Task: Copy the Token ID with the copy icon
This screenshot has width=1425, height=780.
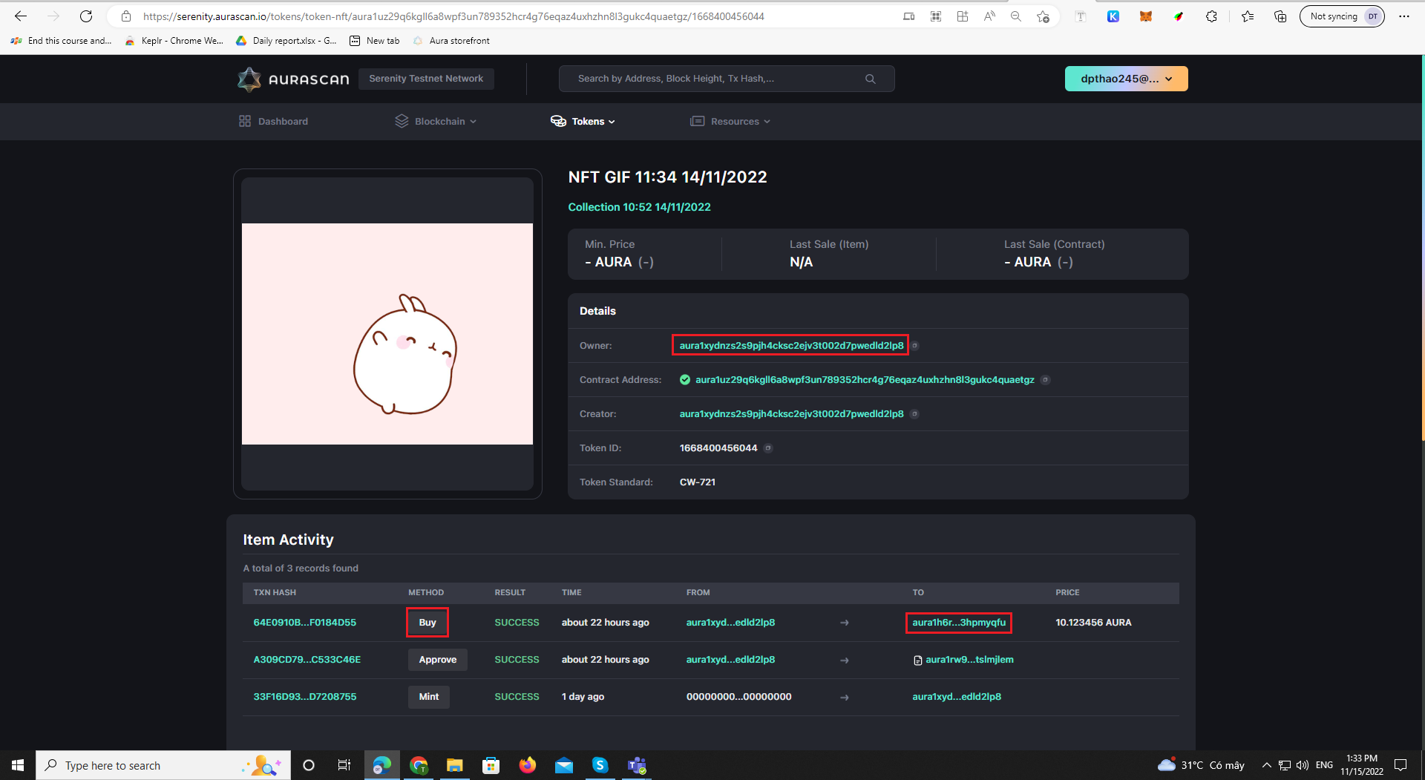Action: (x=769, y=448)
